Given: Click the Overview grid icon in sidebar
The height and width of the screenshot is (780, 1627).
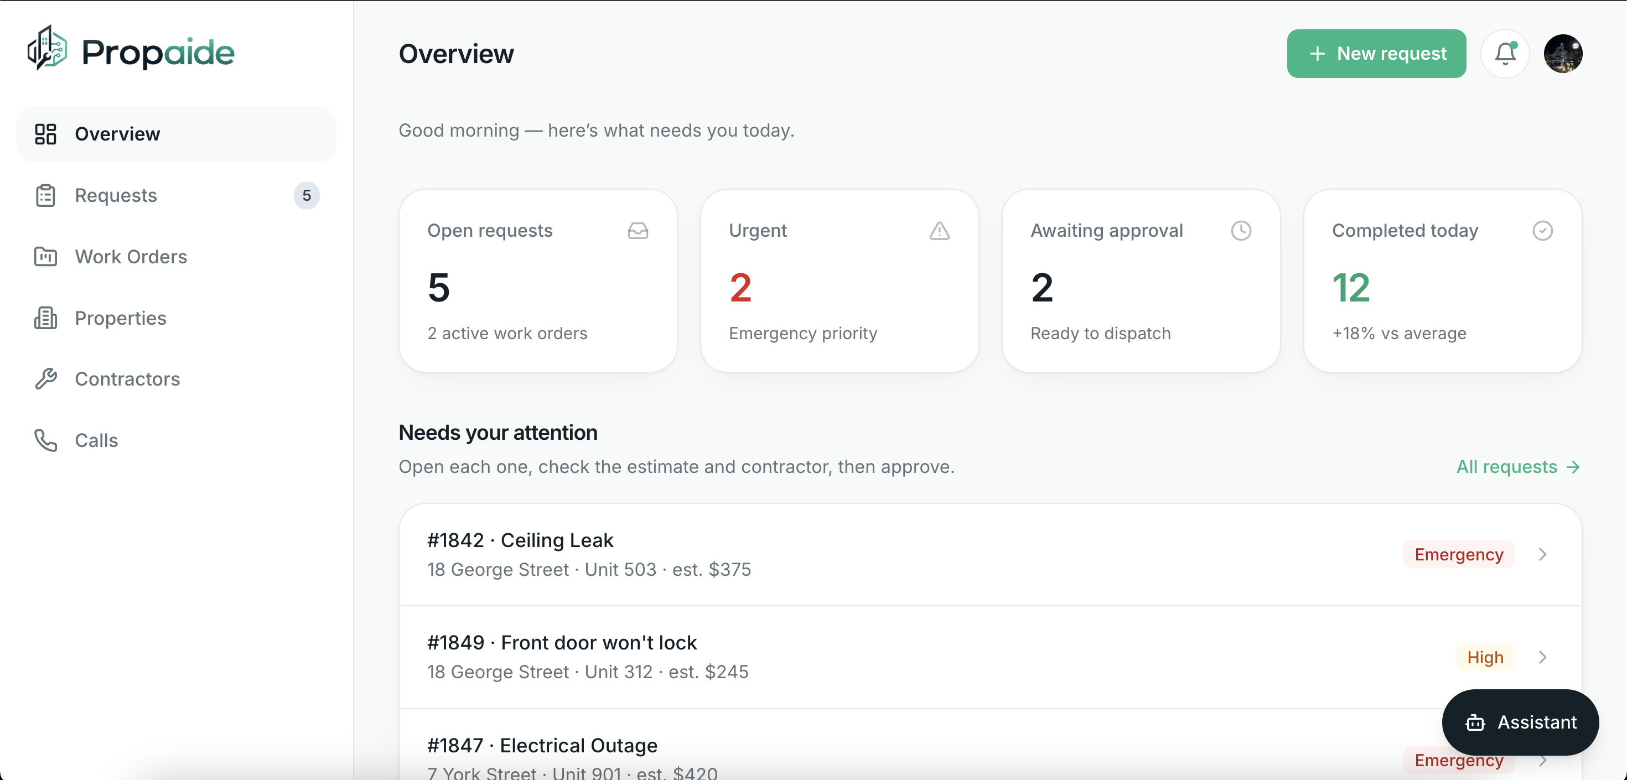Looking at the screenshot, I should 45,134.
